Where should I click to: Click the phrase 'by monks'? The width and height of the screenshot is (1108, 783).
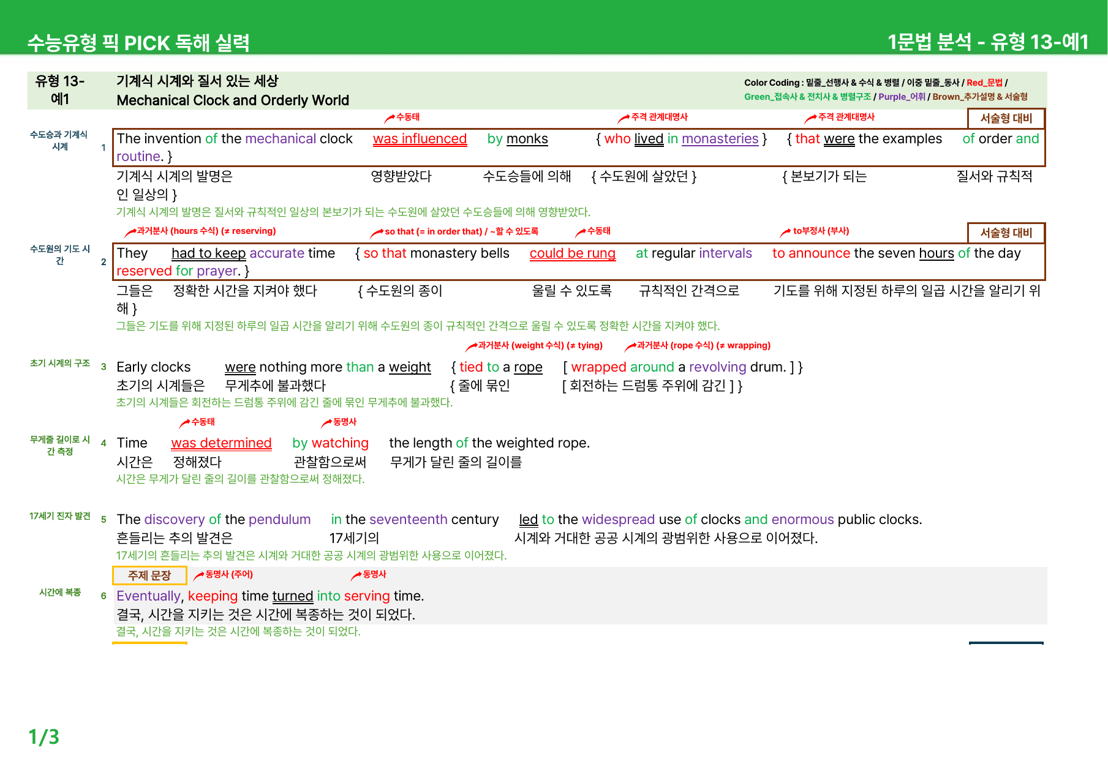point(518,139)
